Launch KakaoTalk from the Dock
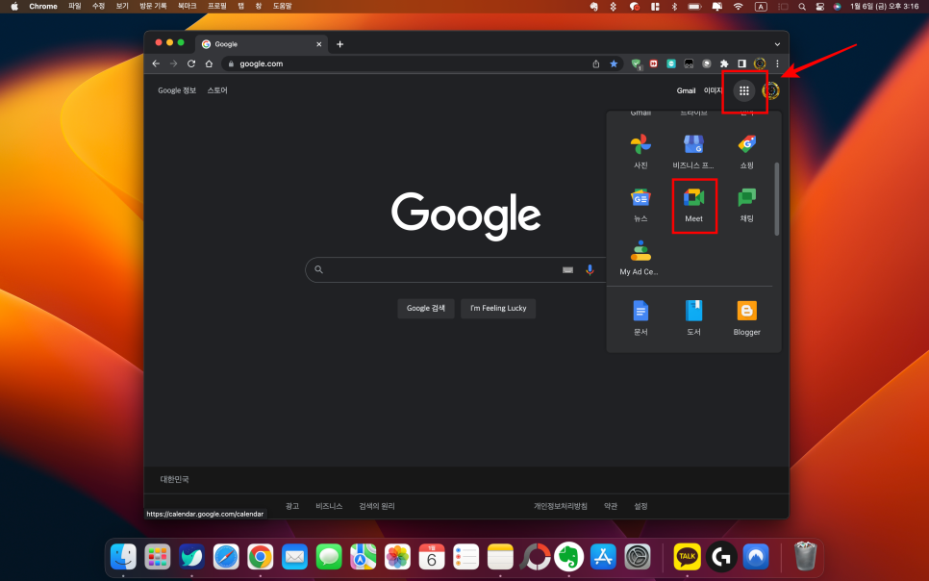The width and height of the screenshot is (929, 581). point(687,557)
